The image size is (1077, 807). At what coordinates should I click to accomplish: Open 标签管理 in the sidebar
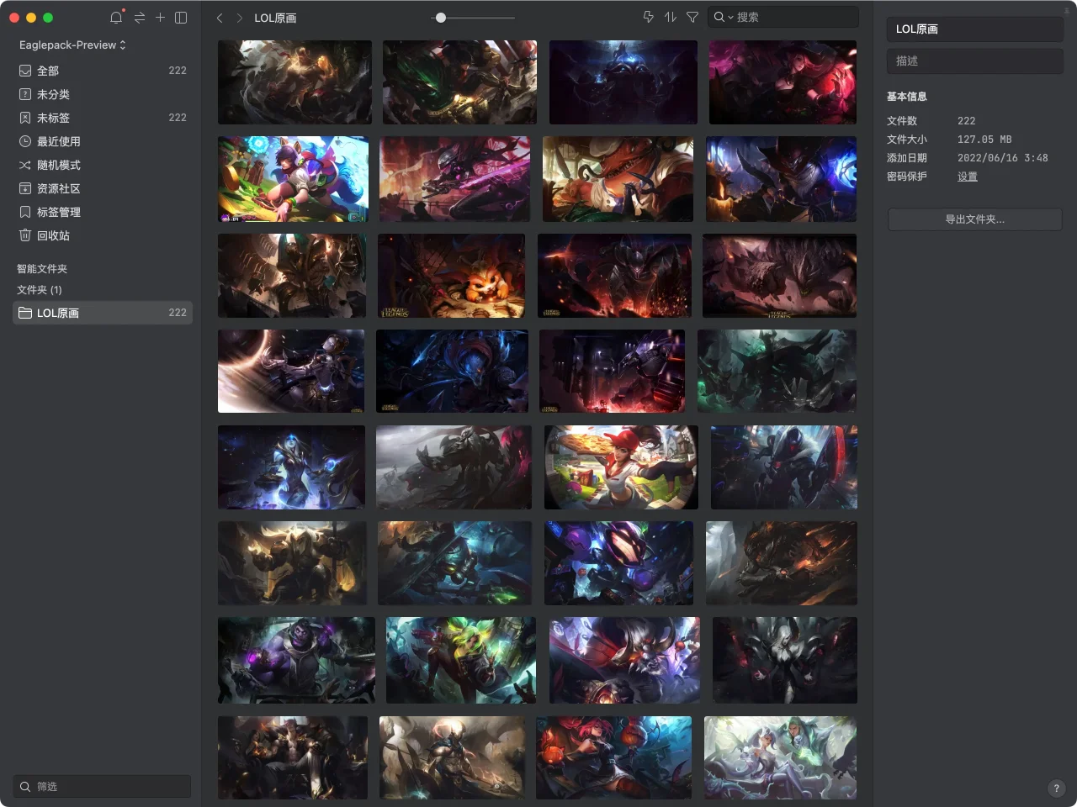[x=103, y=212]
